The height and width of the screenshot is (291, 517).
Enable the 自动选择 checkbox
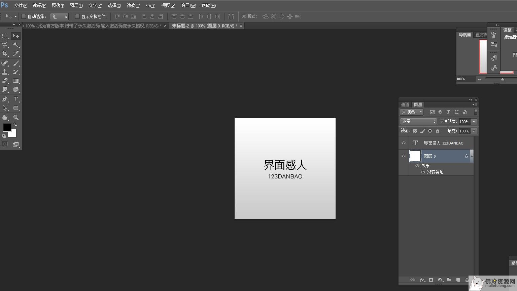tap(24, 16)
